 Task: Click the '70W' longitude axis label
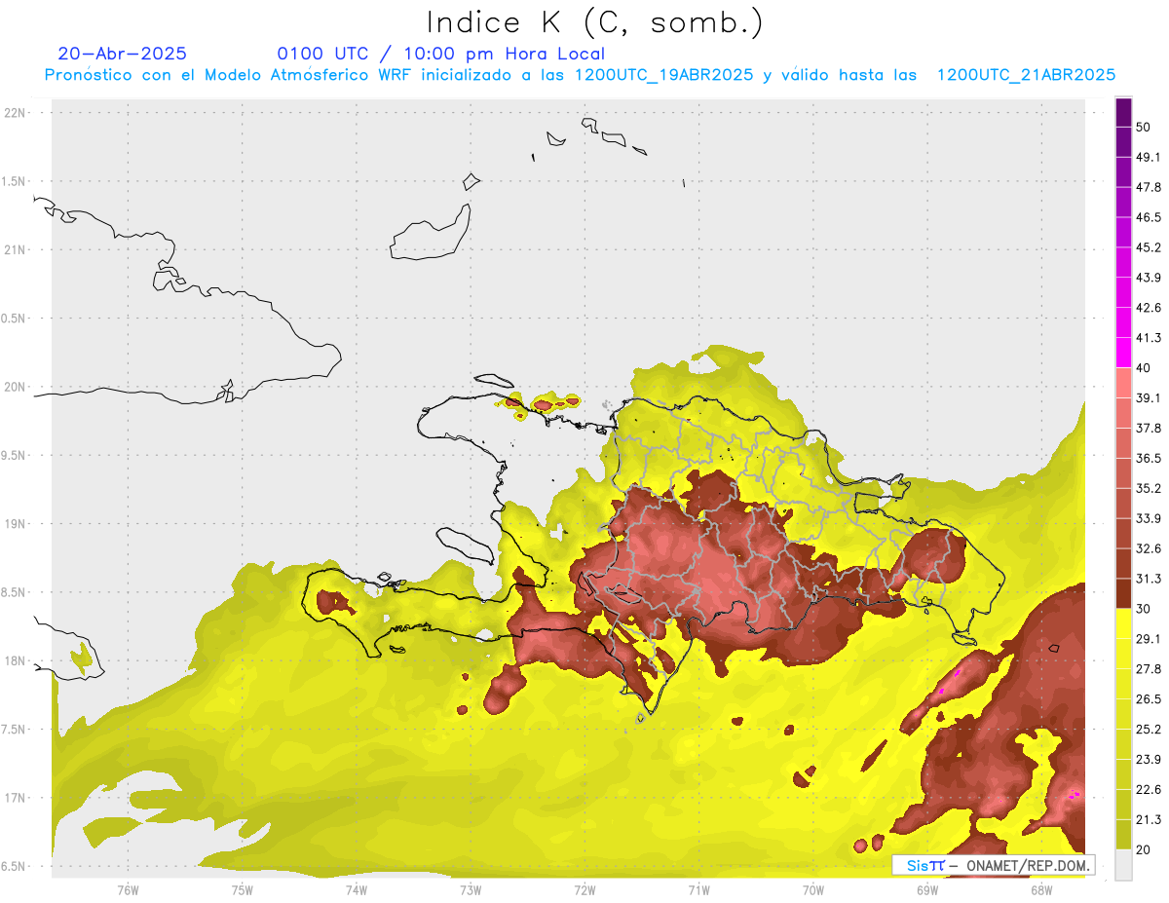tap(813, 889)
